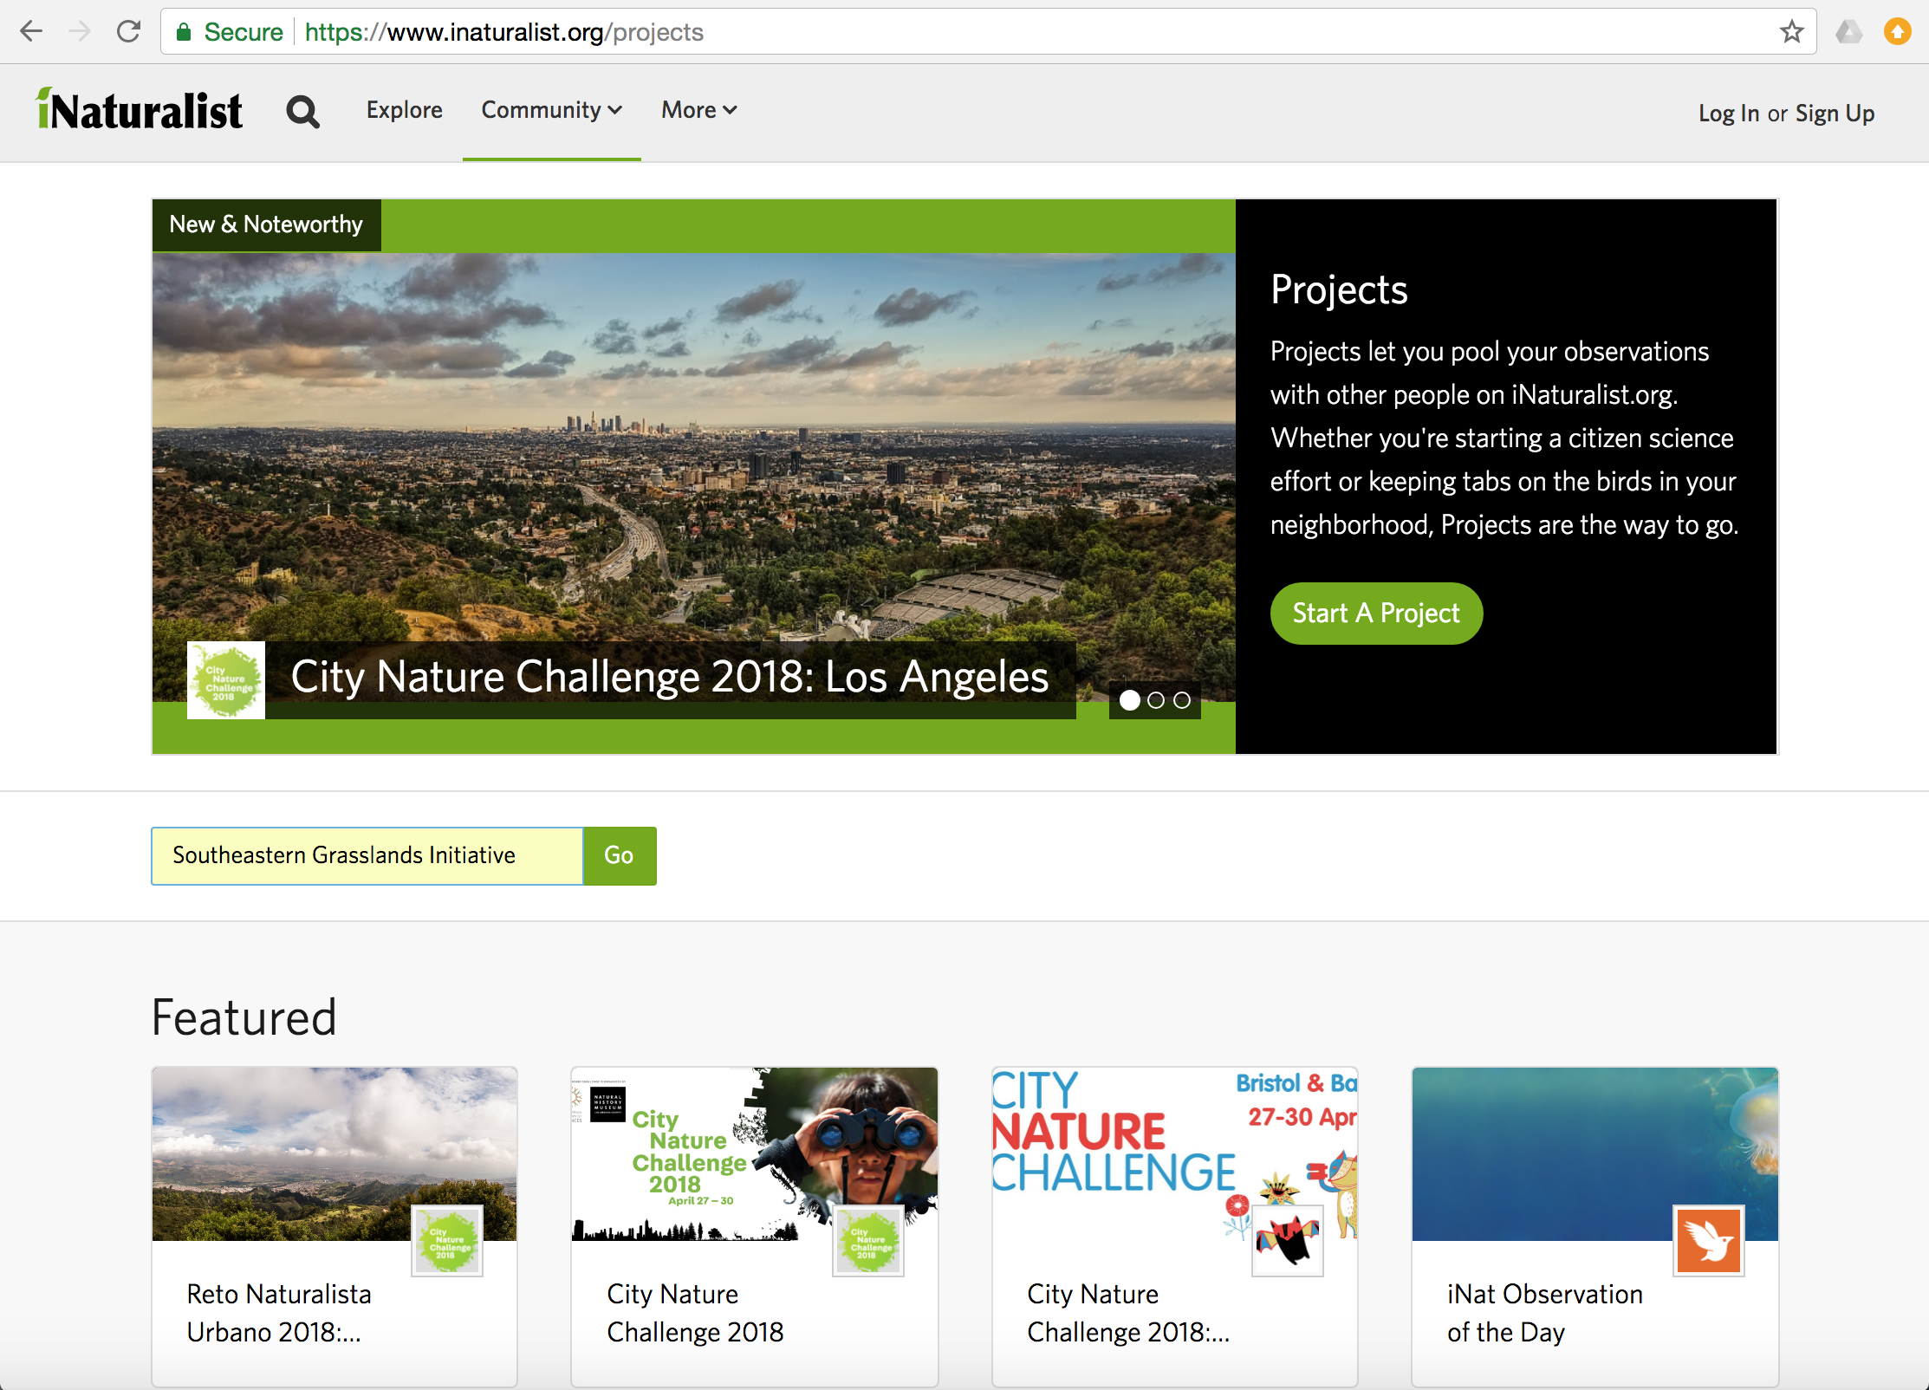The width and height of the screenshot is (1929, 1390).
Task: Select third carousel slide dot
Action: [x=1182, y=700]
